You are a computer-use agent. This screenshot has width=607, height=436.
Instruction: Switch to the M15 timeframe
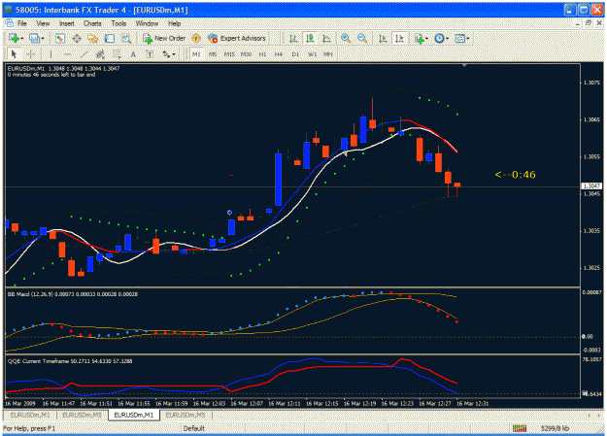tap(229, 54)
